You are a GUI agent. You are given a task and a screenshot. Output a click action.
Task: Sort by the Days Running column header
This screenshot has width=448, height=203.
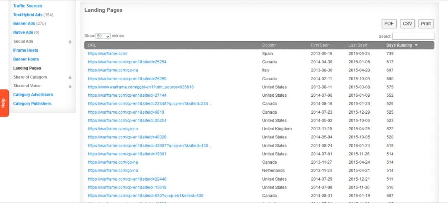click(399, 45)
